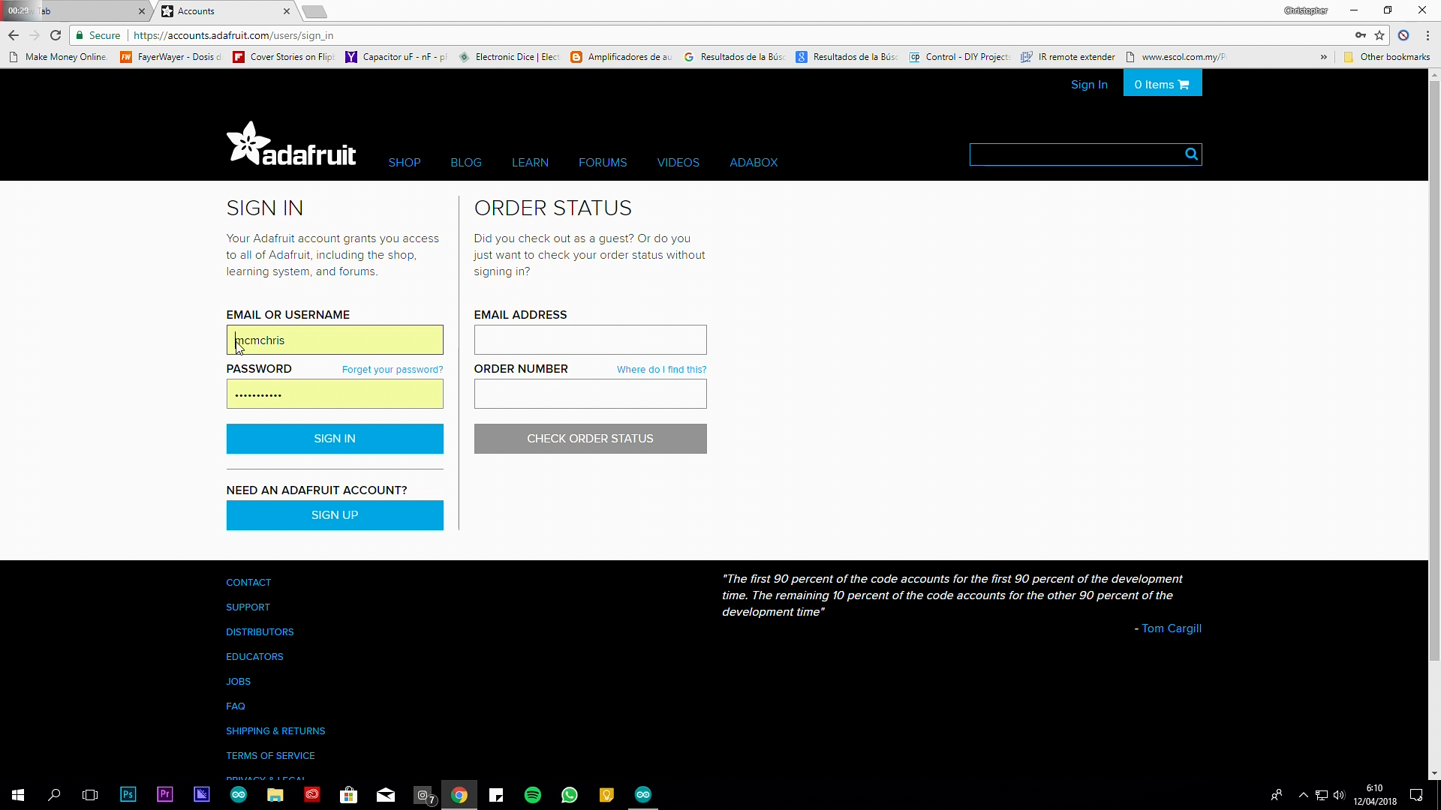Open the SUPPORT footer link
This screenshot has width=1441, height=810.
[x=248, y=607]
